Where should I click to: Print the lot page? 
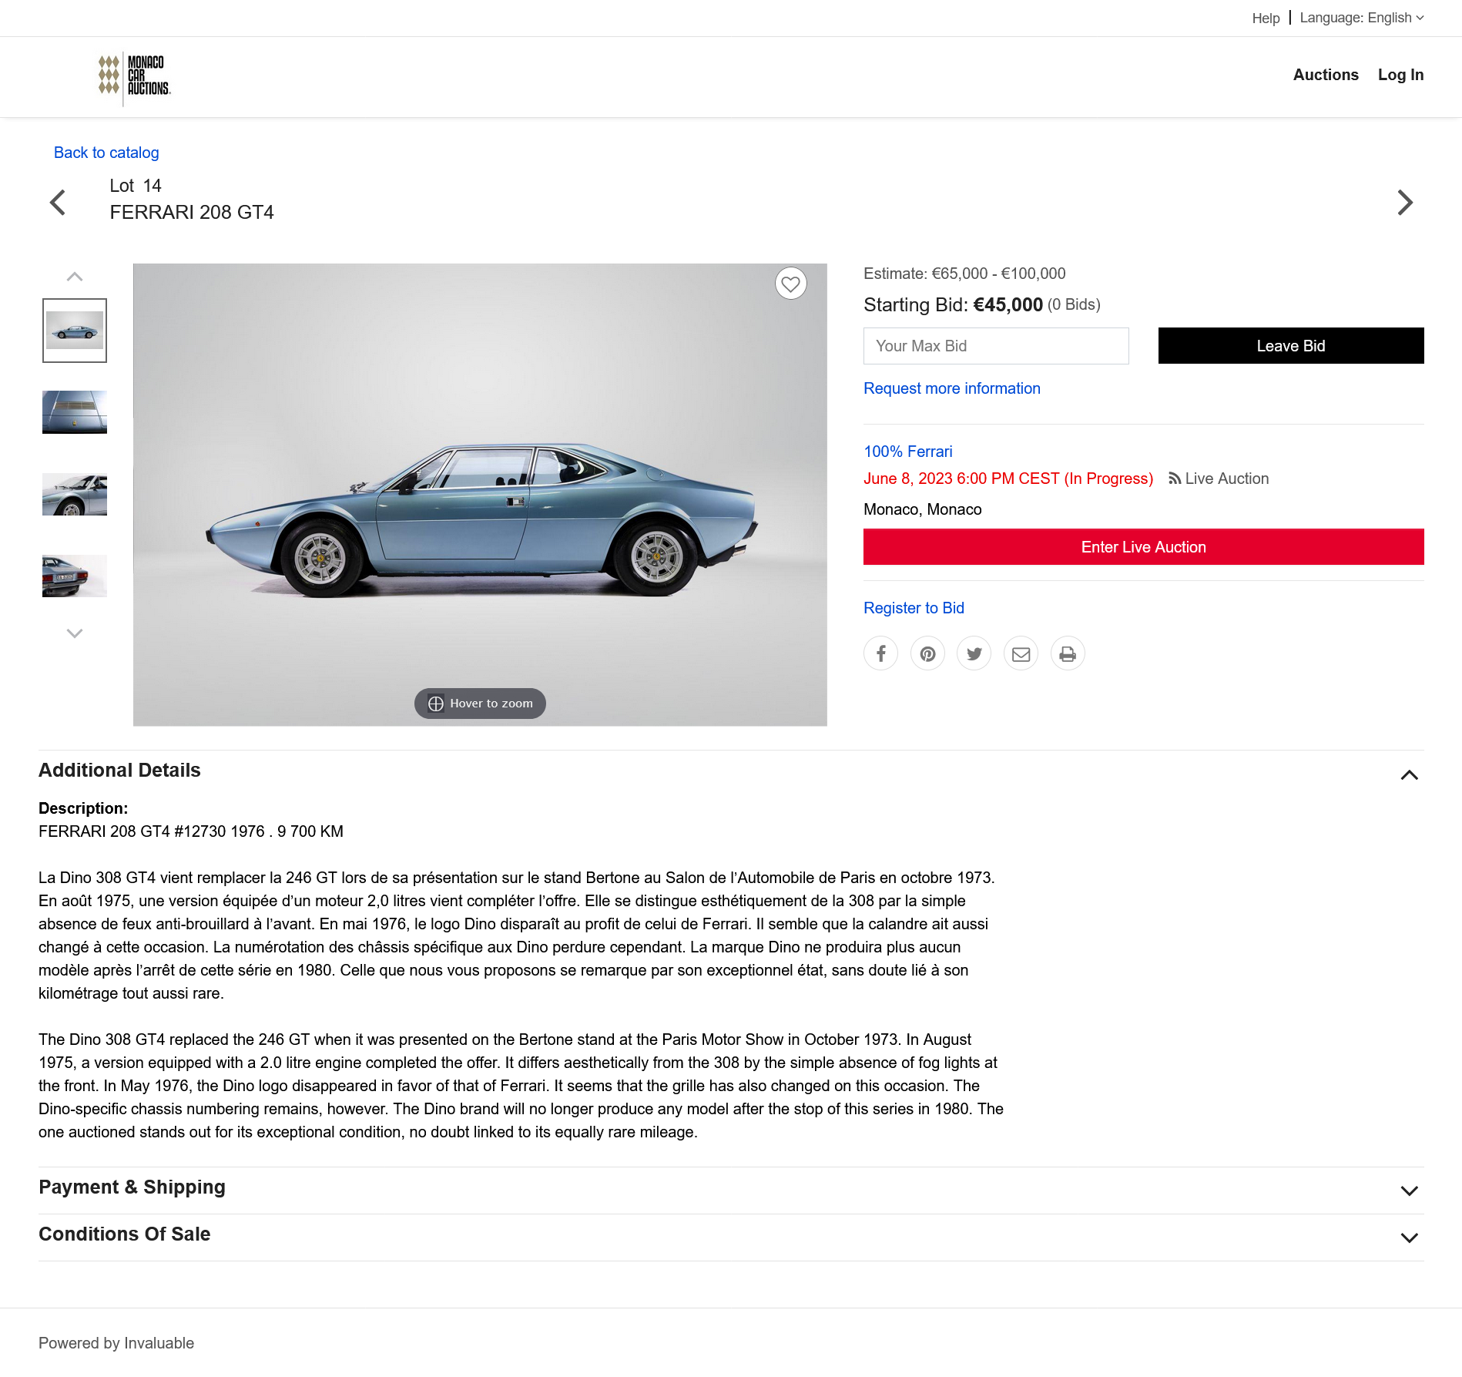[1068, 653]
